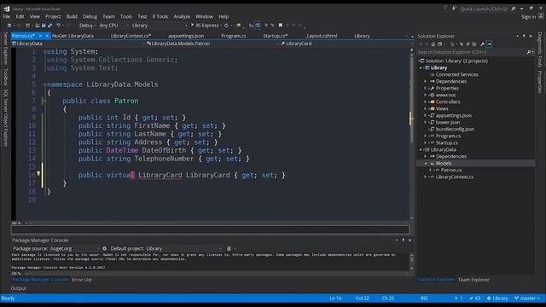
Task: Open the master branch dropdown in status bar
Action: [x=527, y=298]
